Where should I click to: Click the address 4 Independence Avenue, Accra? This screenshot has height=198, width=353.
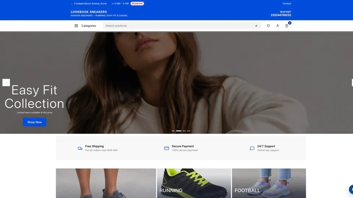pos(90,4)
